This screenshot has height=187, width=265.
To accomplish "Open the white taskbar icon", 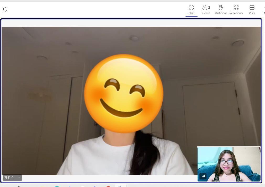I will pos(82,186).
